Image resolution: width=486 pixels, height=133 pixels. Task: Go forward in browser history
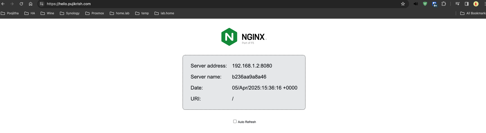[x=12, y=4]
